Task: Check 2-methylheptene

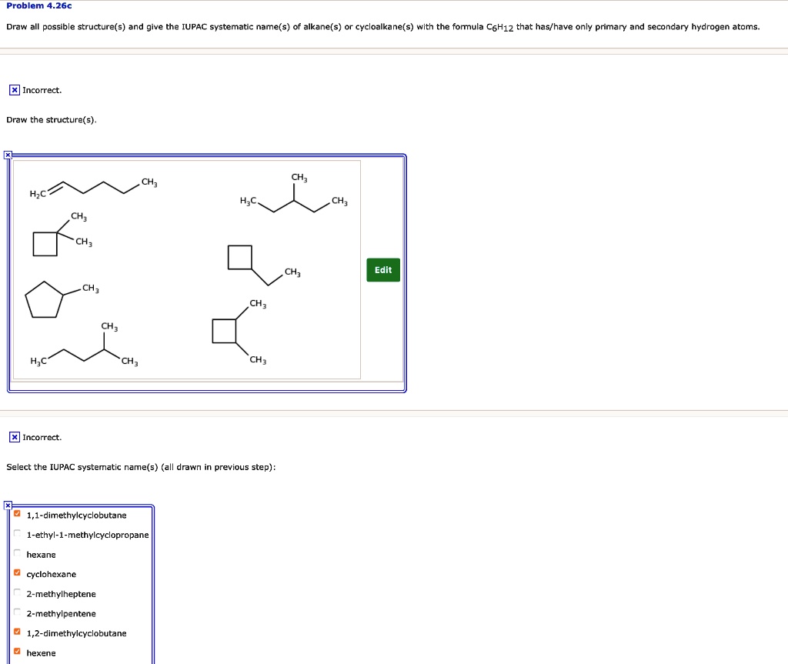Action: click(16, 594)
